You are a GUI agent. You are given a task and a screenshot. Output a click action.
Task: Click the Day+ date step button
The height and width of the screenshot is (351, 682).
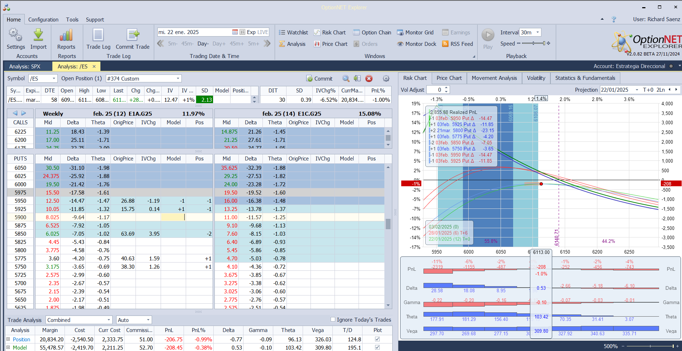pos(219,44)
